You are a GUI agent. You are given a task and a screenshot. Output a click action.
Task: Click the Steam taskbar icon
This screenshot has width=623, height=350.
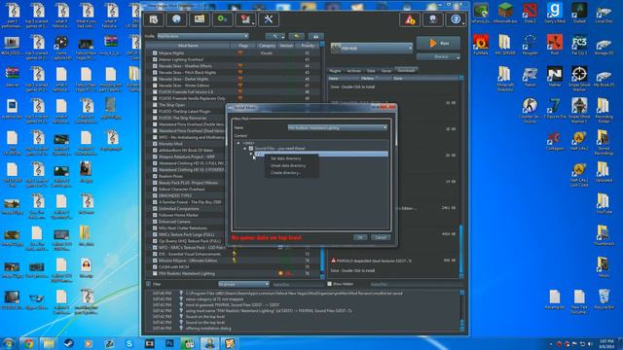pyautogui.click(x=68, y=343)
